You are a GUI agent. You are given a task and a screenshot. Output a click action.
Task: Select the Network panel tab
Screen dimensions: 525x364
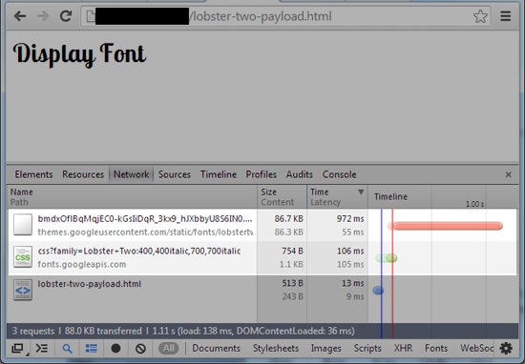click(x=132, y=174)
